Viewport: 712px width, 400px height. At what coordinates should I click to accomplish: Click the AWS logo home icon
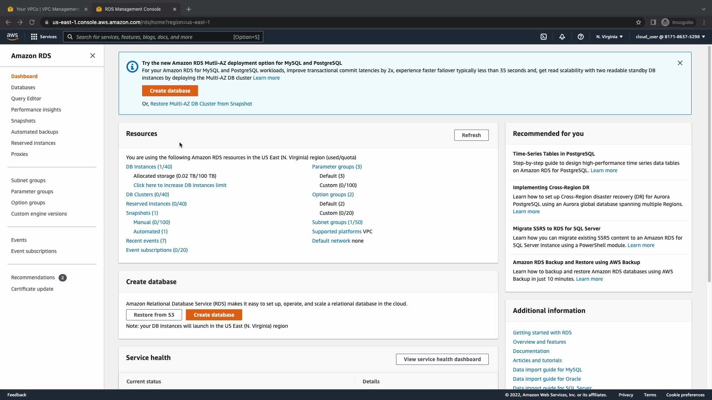12,36
